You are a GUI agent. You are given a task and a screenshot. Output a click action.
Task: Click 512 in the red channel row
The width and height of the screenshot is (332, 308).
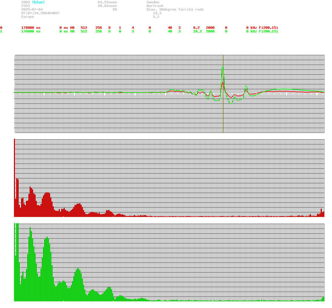pos(84,28)
